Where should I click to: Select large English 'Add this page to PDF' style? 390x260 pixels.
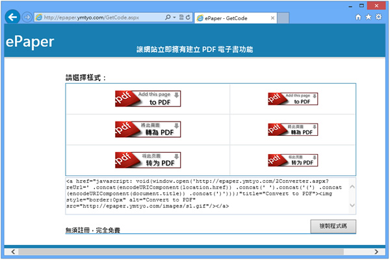148,99
